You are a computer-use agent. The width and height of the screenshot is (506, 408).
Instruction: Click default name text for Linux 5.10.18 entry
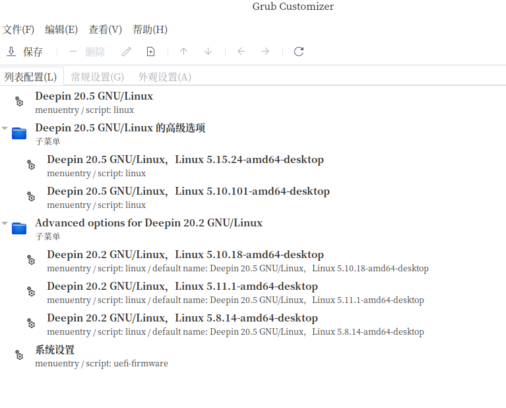coord(290,269)
